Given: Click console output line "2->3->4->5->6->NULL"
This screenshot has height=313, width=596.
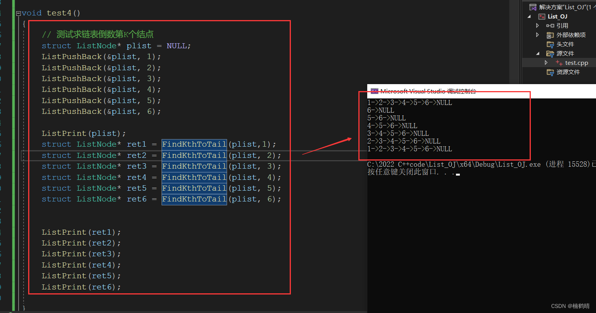Looking at the screenshot, I should (404, 141).
